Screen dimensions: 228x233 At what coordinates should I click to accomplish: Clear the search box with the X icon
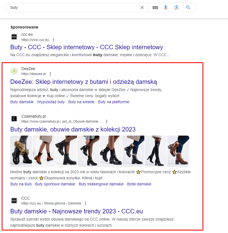pos(142,7)
